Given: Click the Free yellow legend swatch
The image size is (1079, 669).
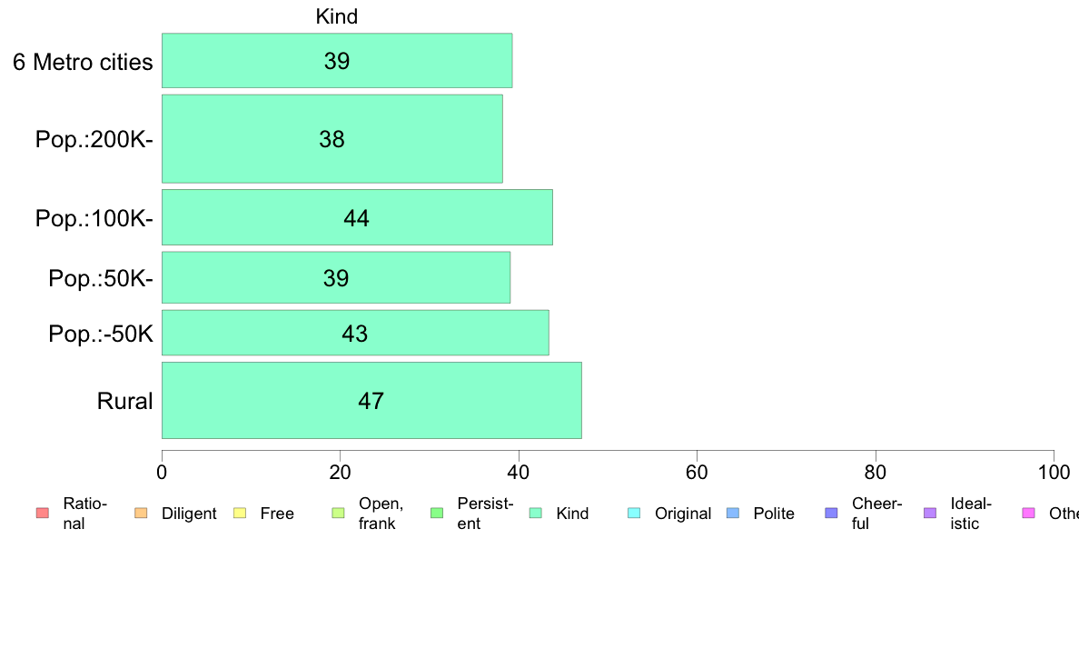Looking at the screenshot, I should click(x=240, y=513).
